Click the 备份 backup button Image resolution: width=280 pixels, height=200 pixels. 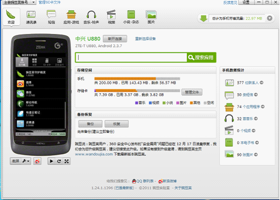click(90, 124)
